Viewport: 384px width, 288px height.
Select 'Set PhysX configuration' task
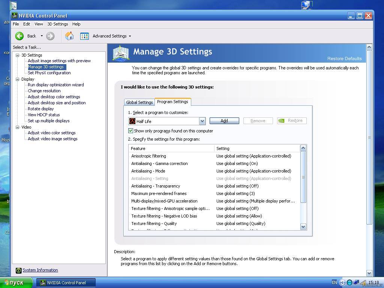tap(49, 73)
